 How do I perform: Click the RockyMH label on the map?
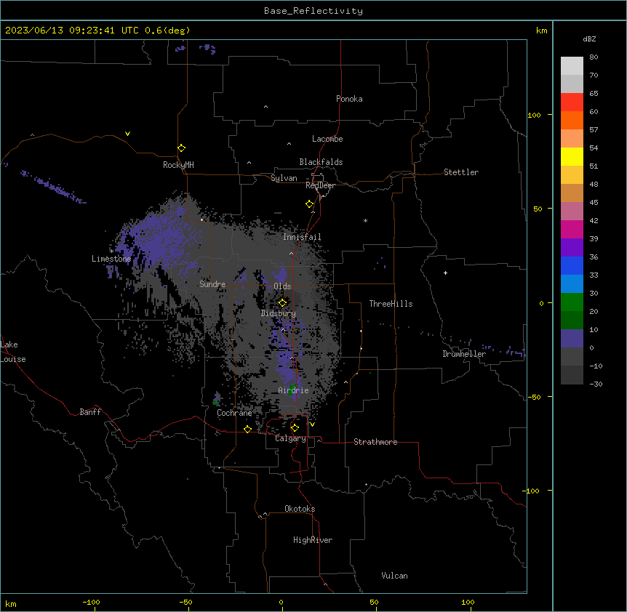click(178, 165)
